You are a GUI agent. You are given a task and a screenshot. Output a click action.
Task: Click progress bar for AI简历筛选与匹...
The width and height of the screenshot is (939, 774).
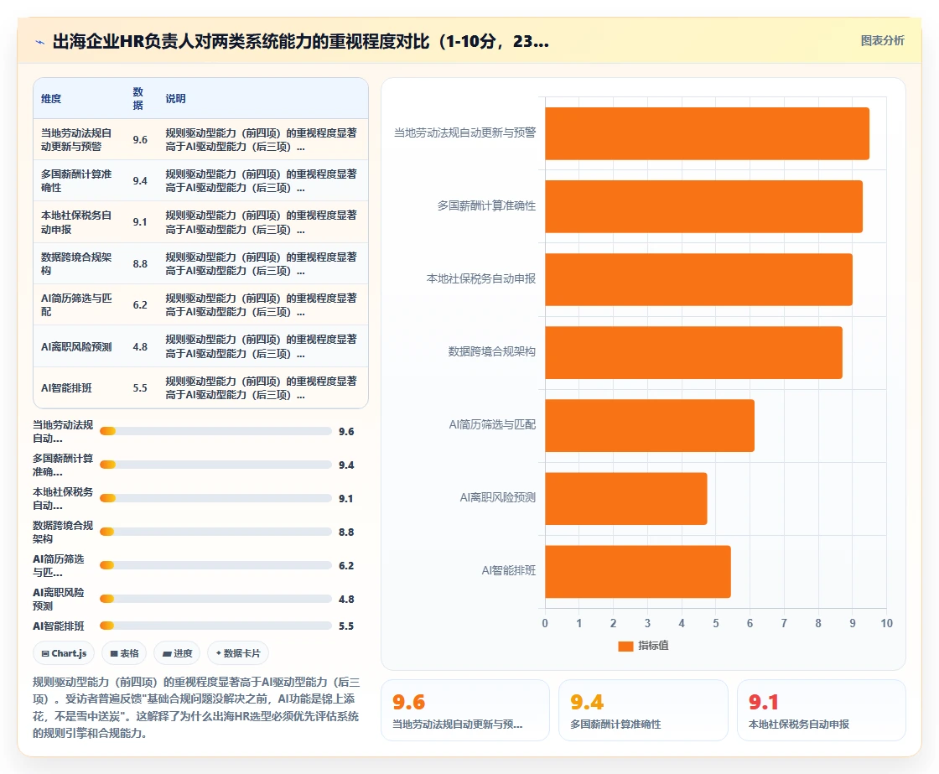point(215,565)
